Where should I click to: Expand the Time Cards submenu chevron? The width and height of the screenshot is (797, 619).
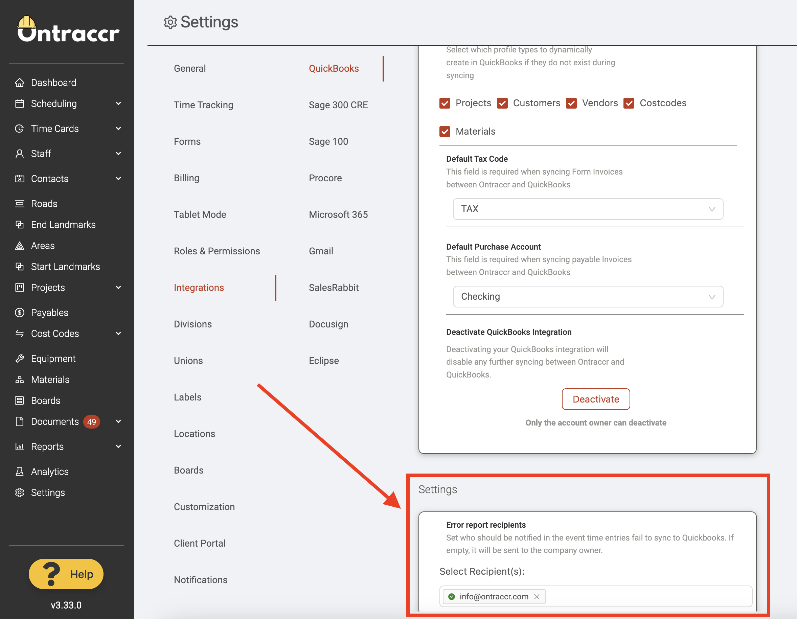tap(118, 129)
